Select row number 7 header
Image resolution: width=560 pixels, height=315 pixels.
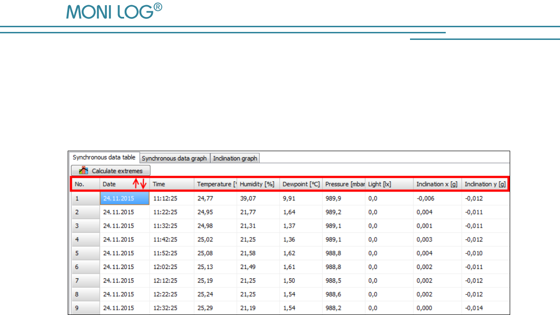tap(86, 281)
